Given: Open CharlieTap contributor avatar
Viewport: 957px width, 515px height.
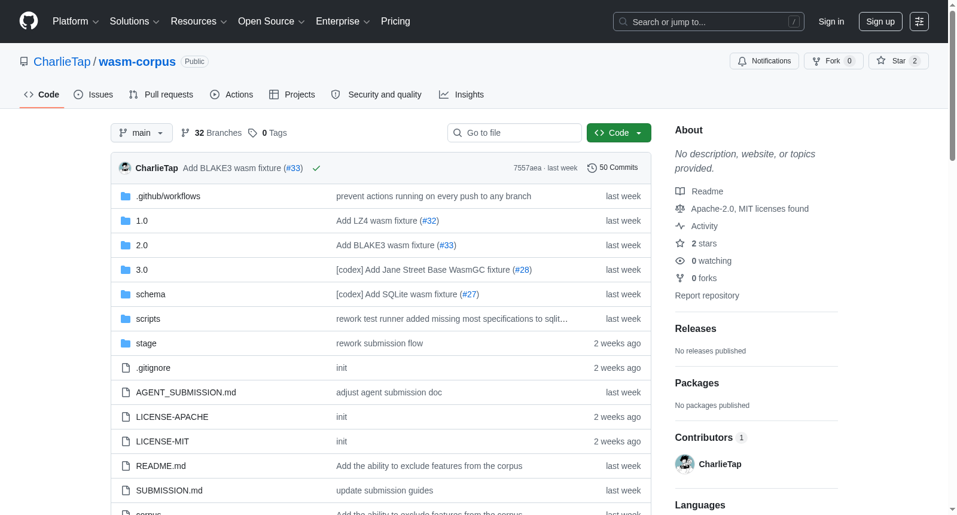Looking at the screenshot, I should 685,464.
